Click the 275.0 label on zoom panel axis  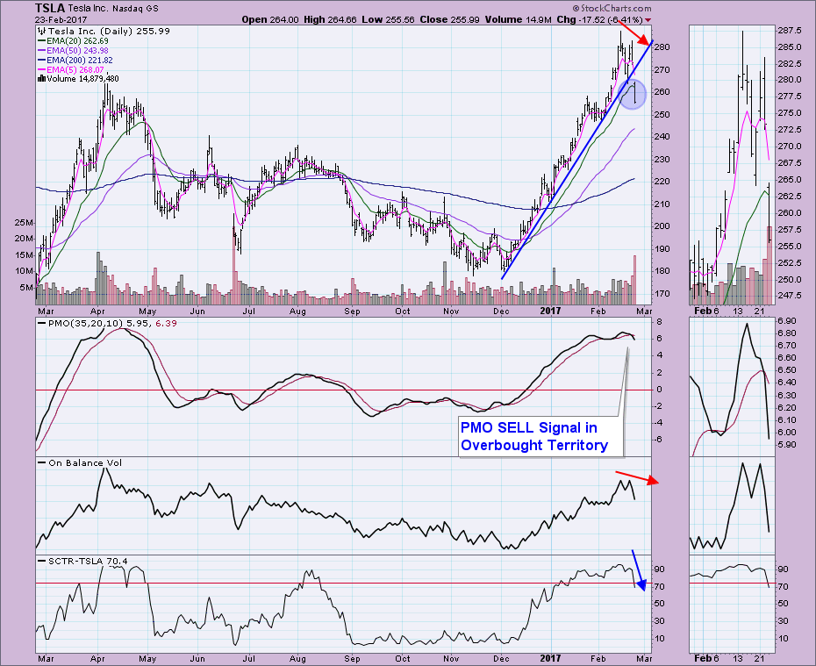(790, 113)
